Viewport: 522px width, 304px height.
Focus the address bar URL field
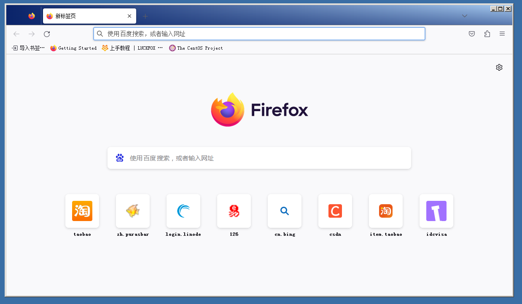[x=259, y=34]
